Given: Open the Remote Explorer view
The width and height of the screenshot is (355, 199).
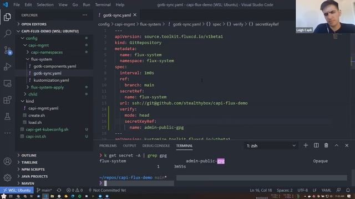Looking at the screenshot, I should [7, 83].
